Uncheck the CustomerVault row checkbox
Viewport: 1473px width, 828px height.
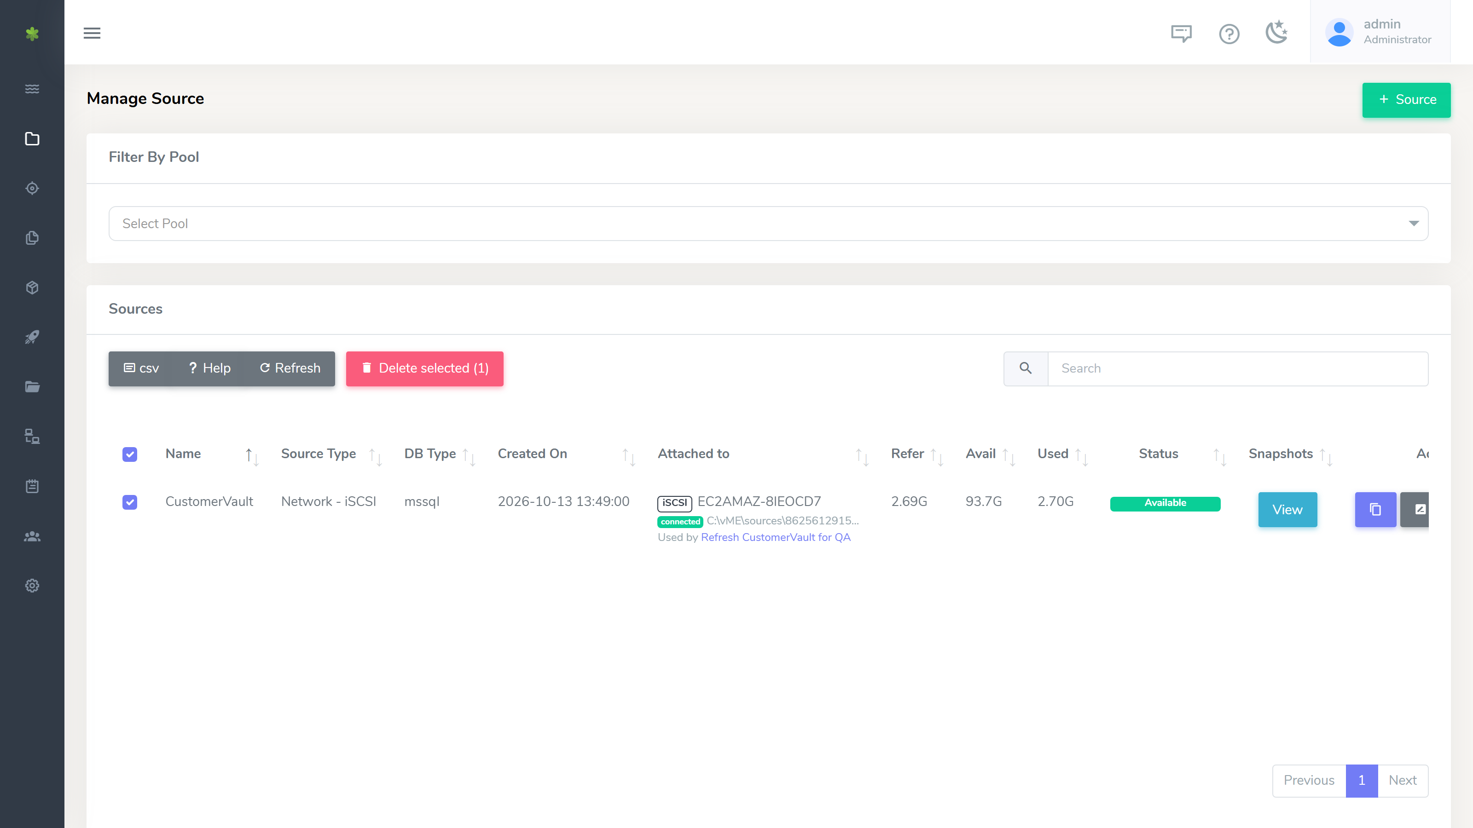(130, 502)
